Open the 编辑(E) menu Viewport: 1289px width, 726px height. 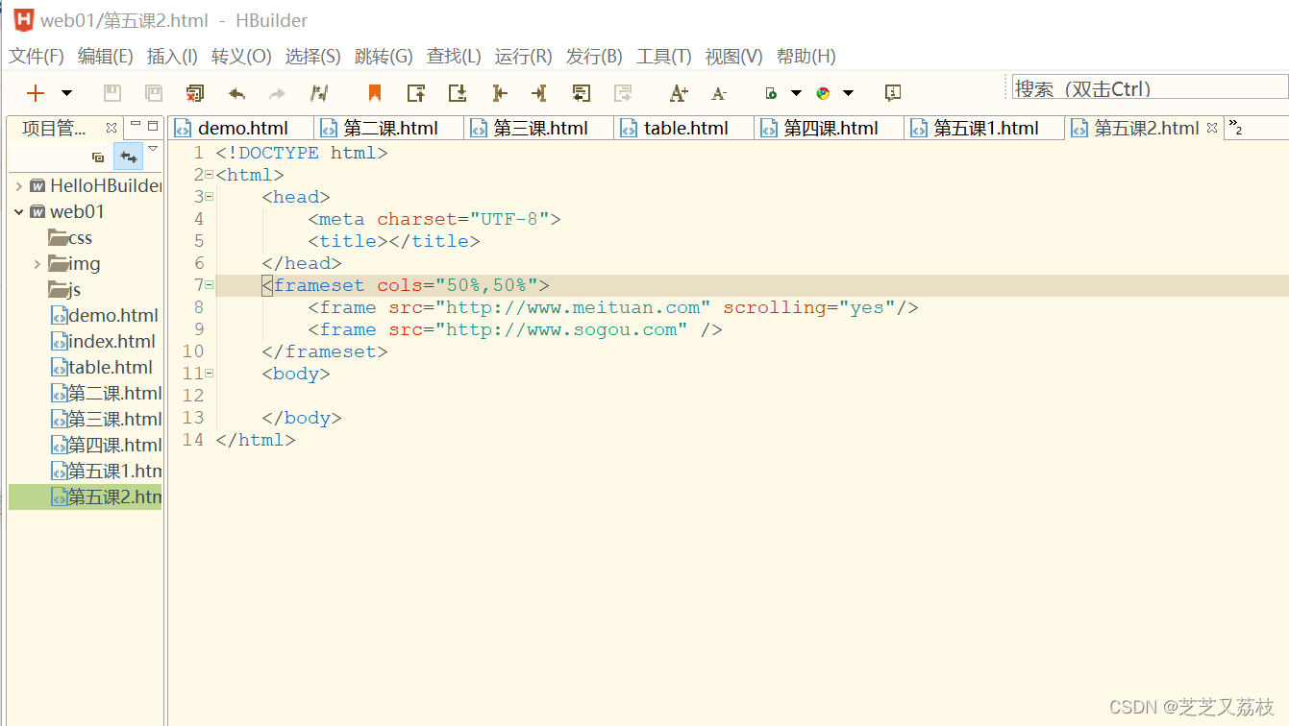(106, 57)
